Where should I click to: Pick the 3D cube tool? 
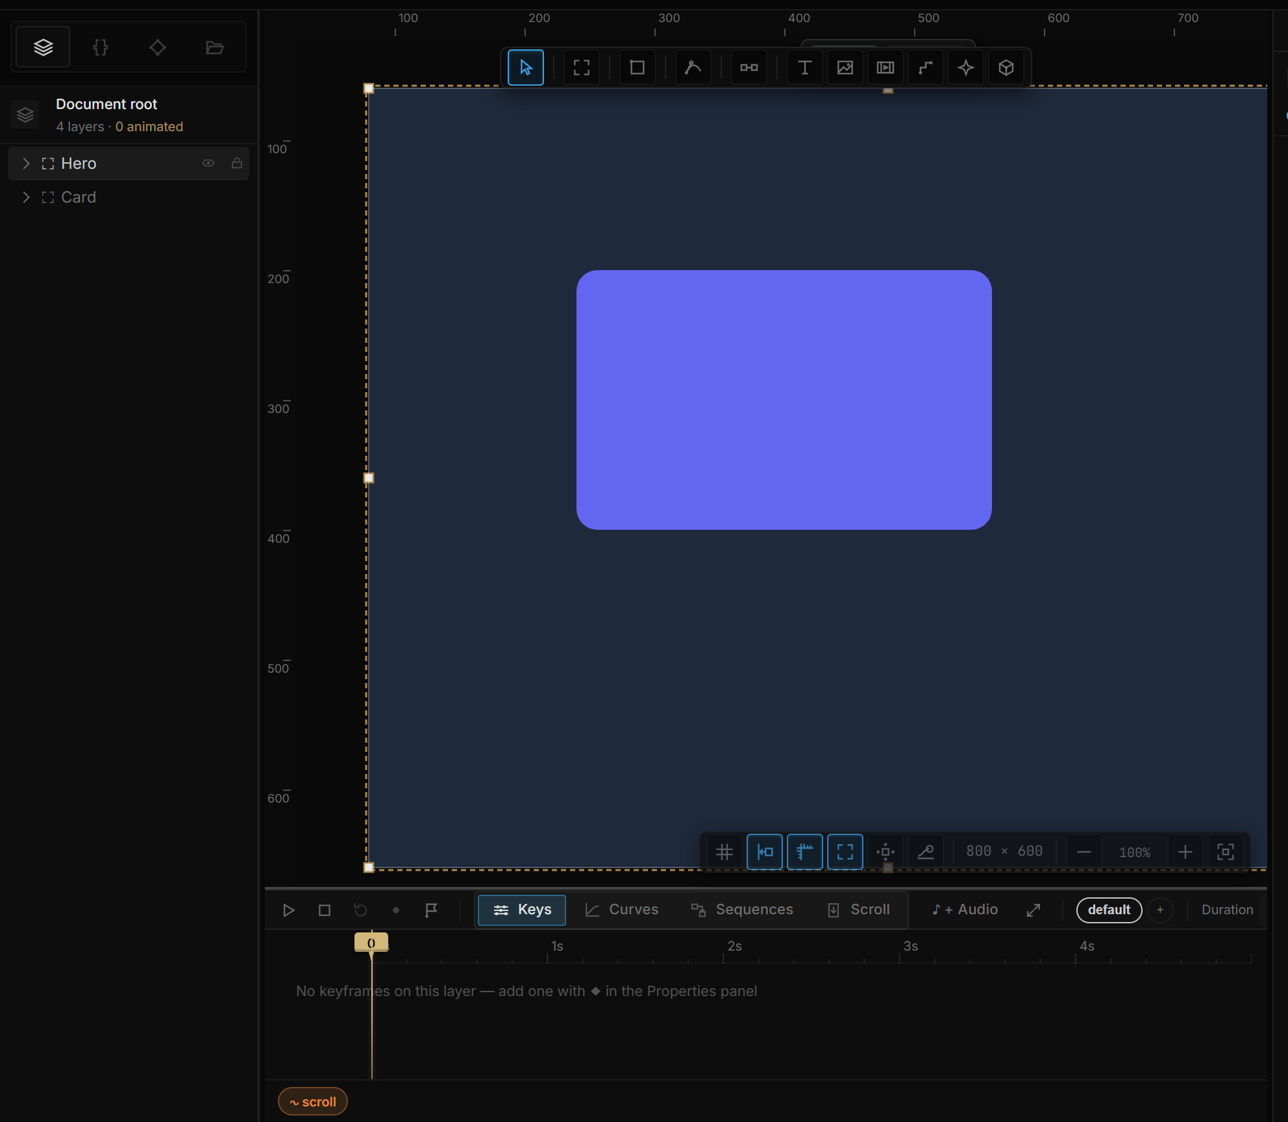tap(1006, 68)
